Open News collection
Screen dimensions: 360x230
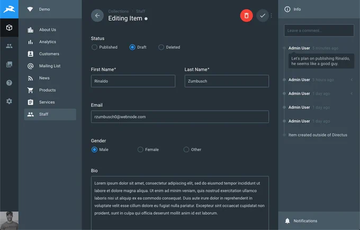coord(50,78)
